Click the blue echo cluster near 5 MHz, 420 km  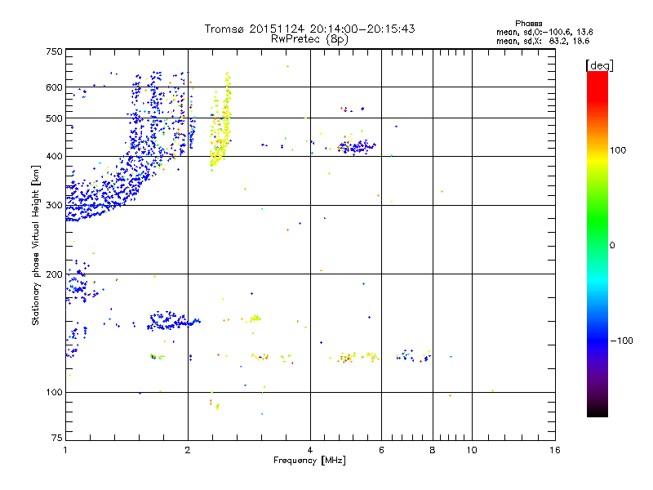click(357, 147)
